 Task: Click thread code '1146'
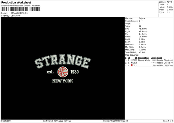pyautogui.click(x=153, y=66)
